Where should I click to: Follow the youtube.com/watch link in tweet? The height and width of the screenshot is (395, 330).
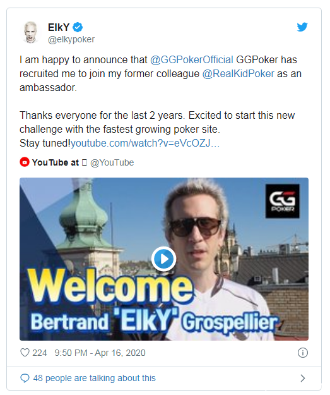[145, 143]
